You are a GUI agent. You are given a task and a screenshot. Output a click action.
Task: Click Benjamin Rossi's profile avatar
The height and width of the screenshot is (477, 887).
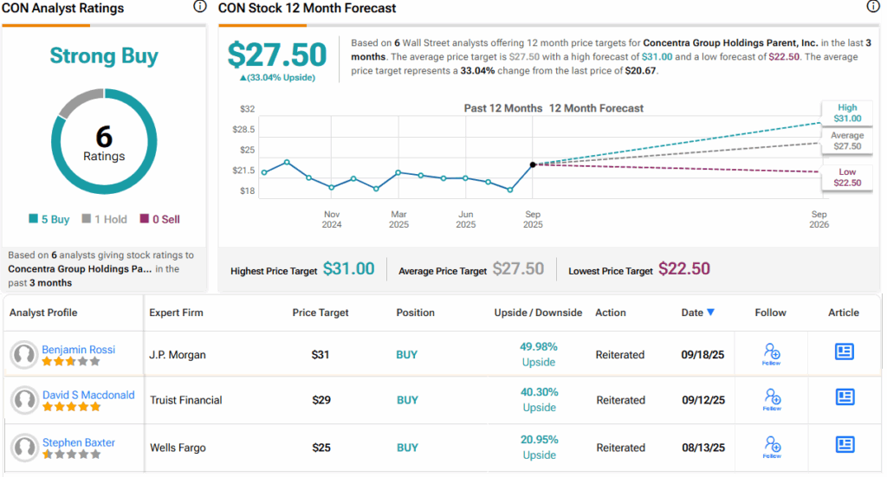[24, 354]
